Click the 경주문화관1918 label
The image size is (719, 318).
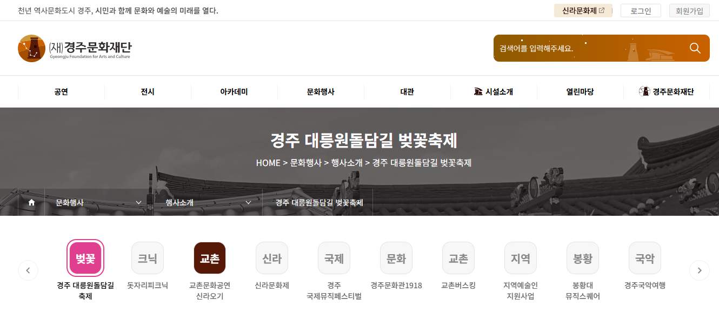pyautogui.click(x=396, y=286)
